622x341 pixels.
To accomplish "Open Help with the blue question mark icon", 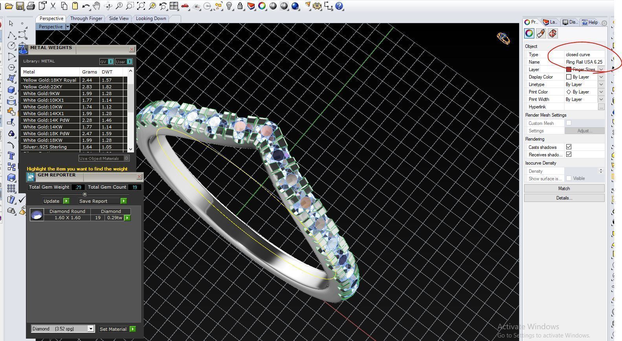I will click(340, 6).
